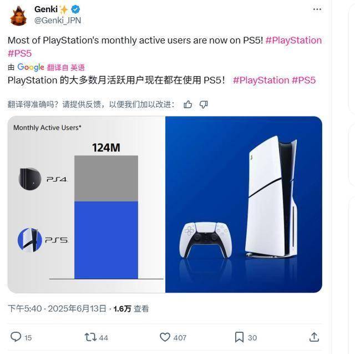Open the Monthly Active Users chart image

tap(87, 205)
